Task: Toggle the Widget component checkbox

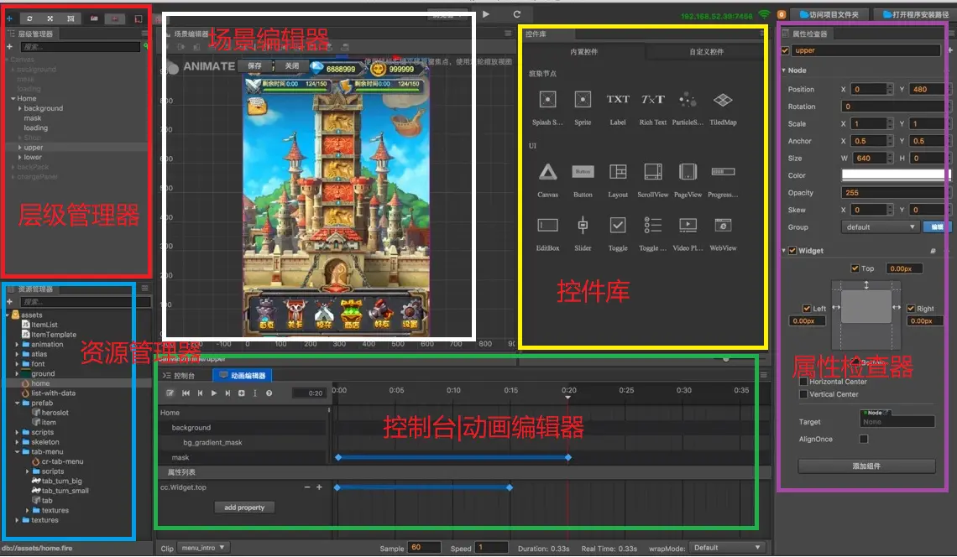Action: pyautogui.click(x=792, y=251)
